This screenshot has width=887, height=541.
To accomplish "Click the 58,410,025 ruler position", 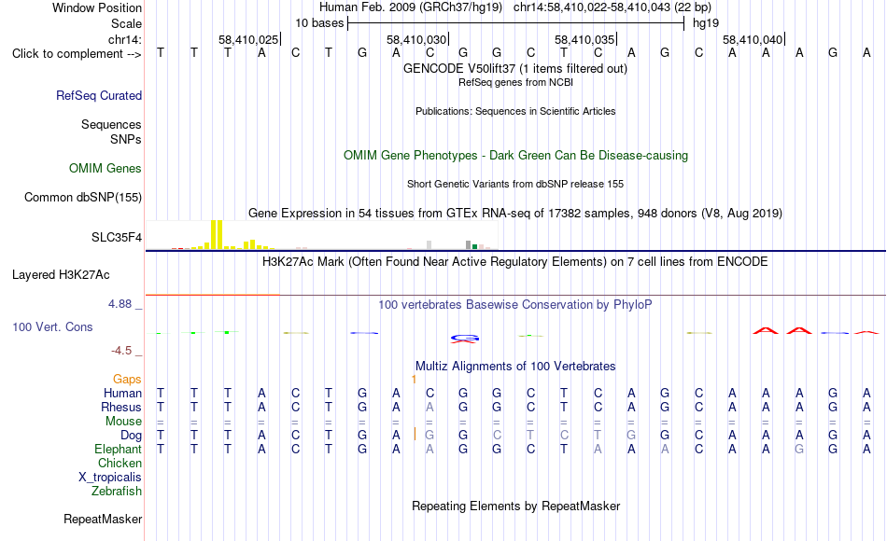I will [x=249, y=39].
